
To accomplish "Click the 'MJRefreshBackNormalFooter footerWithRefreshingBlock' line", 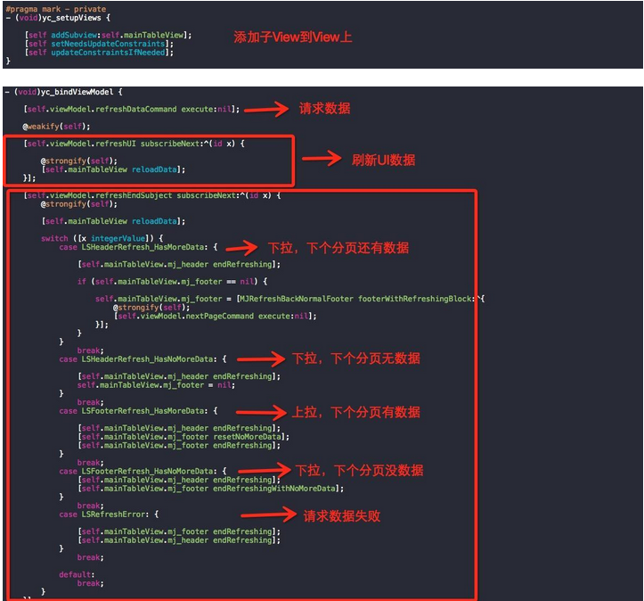I will [x=290, y=299].
